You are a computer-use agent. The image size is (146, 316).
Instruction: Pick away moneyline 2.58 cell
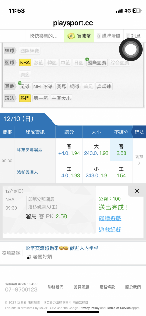pos(121,149)
